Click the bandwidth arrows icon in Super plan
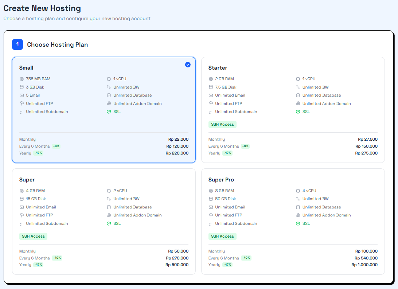The height and width of the screenshot is (289, 398). (x=109, y=199)
